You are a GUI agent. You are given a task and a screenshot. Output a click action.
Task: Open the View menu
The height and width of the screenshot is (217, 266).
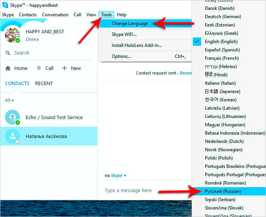[91, 15]
